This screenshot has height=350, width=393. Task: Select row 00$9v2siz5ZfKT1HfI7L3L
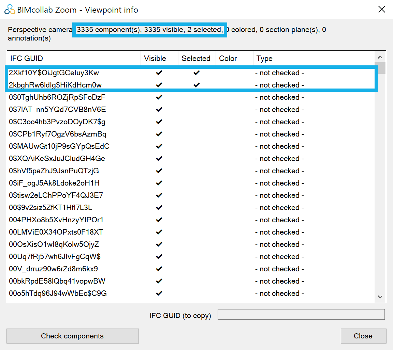191,208
